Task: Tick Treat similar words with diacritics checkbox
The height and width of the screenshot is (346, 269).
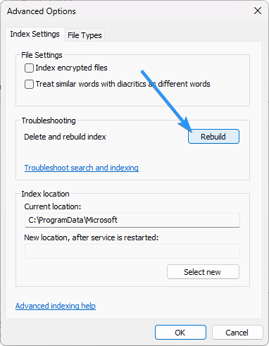Action: [x=29, y=84]
